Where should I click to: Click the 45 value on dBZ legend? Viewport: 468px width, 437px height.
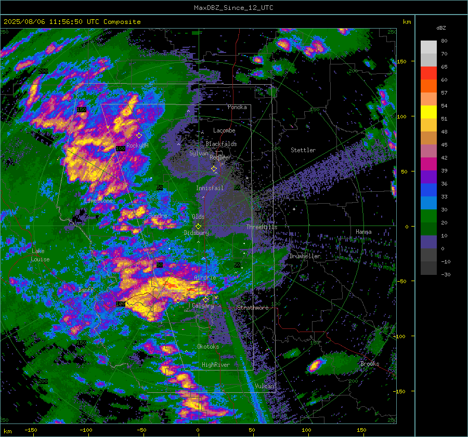(444, 145)
